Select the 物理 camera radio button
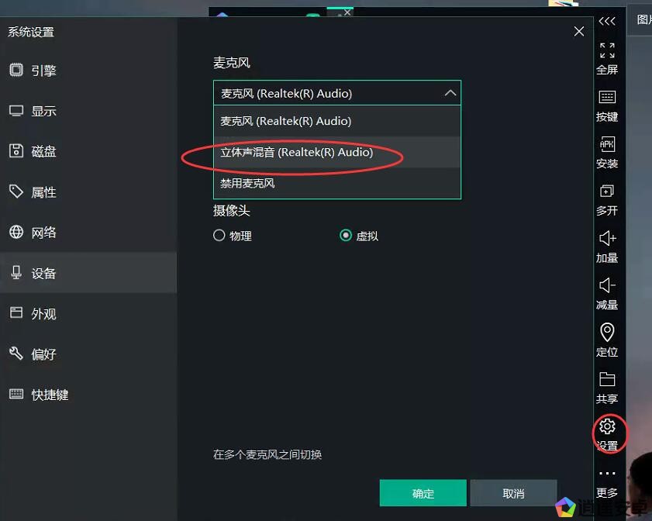This screenshot has height=521, width=652. coord(219,236)
